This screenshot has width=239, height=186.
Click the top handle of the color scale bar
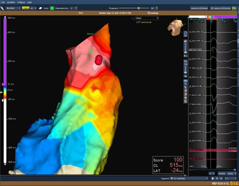coord(5,17)
